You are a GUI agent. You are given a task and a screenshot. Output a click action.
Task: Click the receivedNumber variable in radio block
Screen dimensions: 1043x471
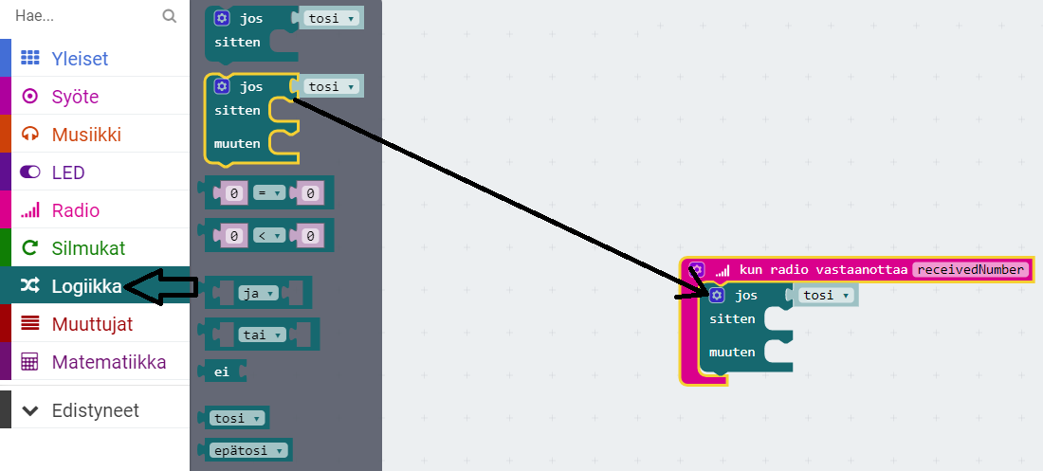pos(970,270)
